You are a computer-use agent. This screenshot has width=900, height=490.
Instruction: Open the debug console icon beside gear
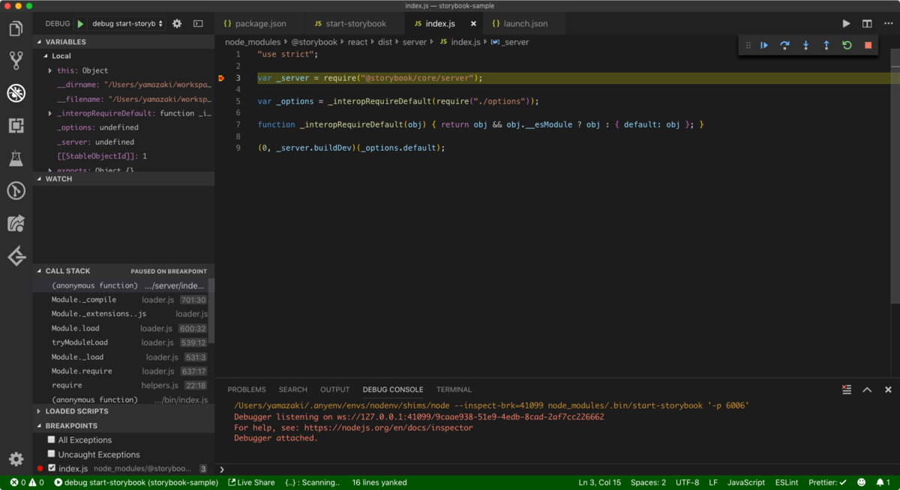[x=198, y=24]
